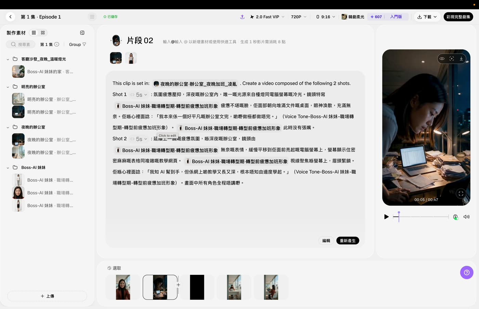
Task: Click the 已儲存 saved status indicator
Action: pos(111,17)
